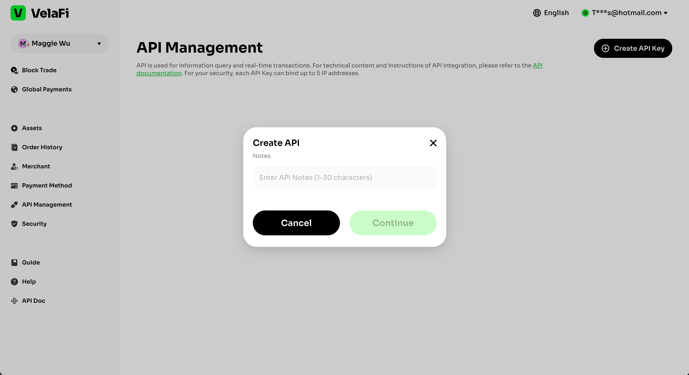Open the English language selector
This screenshot has width=689, height=375.
pos(551,13)
